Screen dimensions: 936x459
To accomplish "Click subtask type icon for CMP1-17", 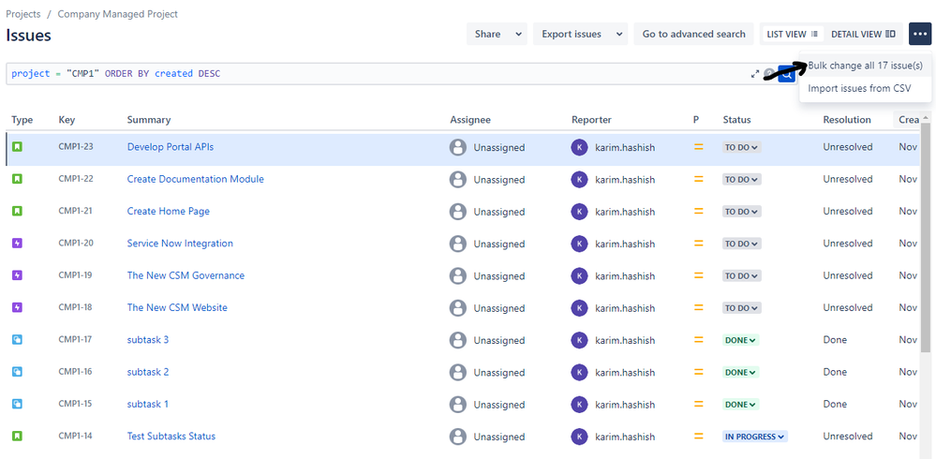I will tap(17, 340).
